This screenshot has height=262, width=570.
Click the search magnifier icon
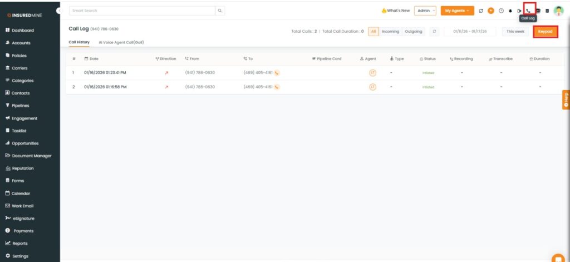click(x=220, y=11)
